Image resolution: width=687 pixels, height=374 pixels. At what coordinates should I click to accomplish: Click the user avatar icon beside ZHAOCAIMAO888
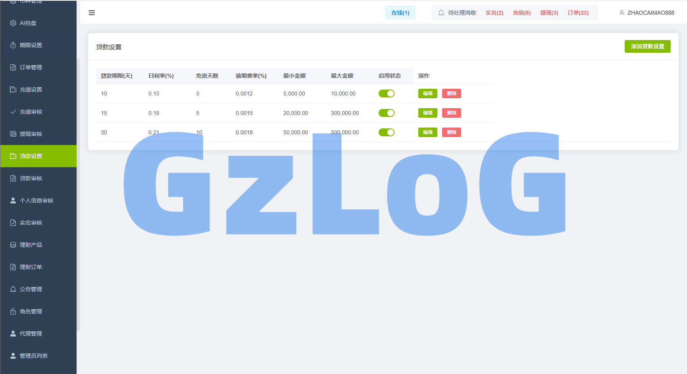pyautogui.click(x=622, y=13)
